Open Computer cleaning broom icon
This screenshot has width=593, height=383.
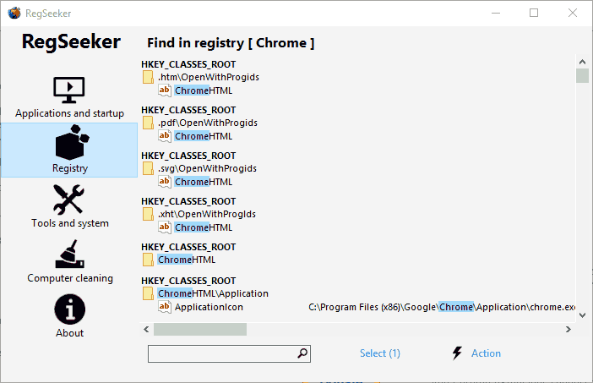[70, 254]
